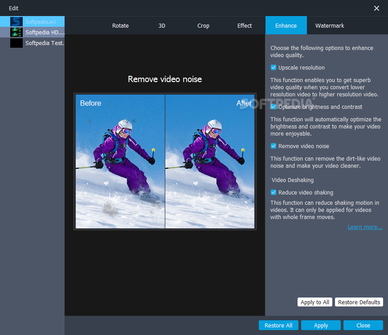Viewport: 388px width, 335px height.
Task: Open the Watermark tab
Action: coord(329,25)
